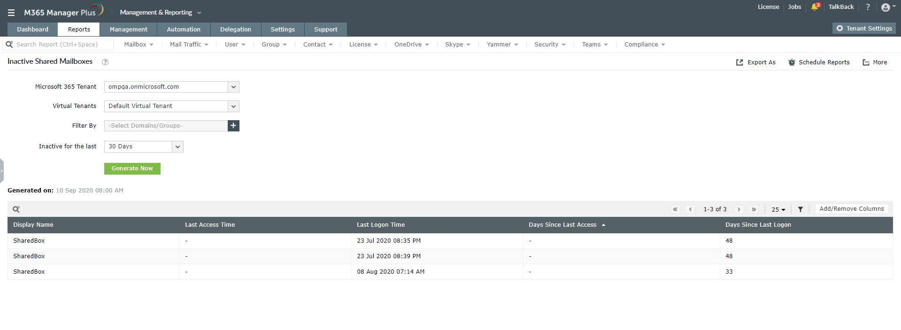The width and height of the screenshot is (901, 330).
Task: Expand the Skype reports menu
Action: click(458, 45)
